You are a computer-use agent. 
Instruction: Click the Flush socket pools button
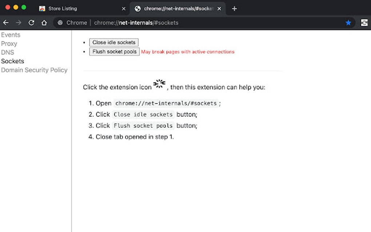114,52
